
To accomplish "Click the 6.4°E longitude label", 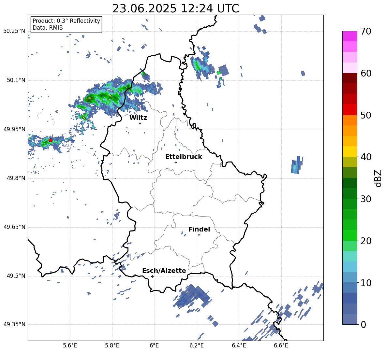I will click(x=239, y=345).
